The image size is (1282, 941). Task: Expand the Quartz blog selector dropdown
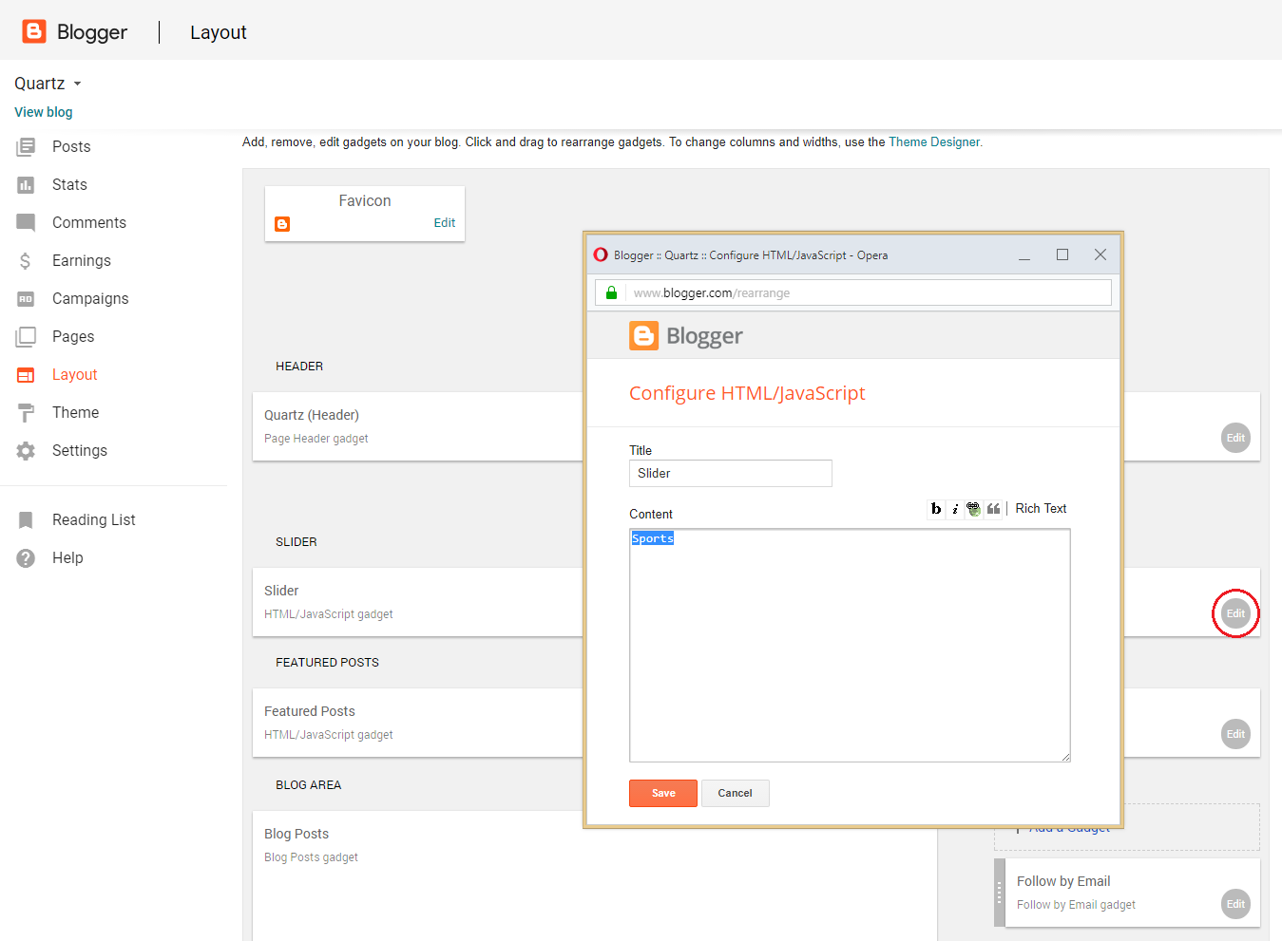click(x=48, y=84)
